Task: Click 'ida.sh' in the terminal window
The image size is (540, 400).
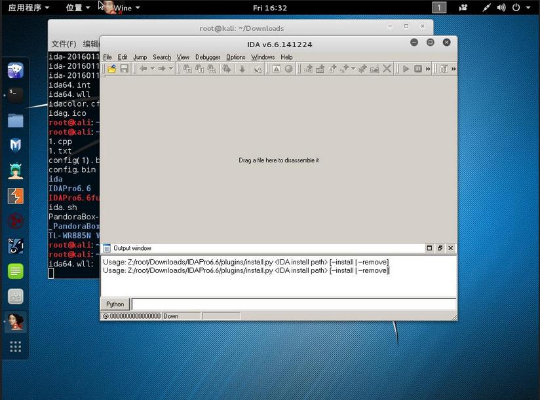Action: pyautogui.click(x=63, y=208)
